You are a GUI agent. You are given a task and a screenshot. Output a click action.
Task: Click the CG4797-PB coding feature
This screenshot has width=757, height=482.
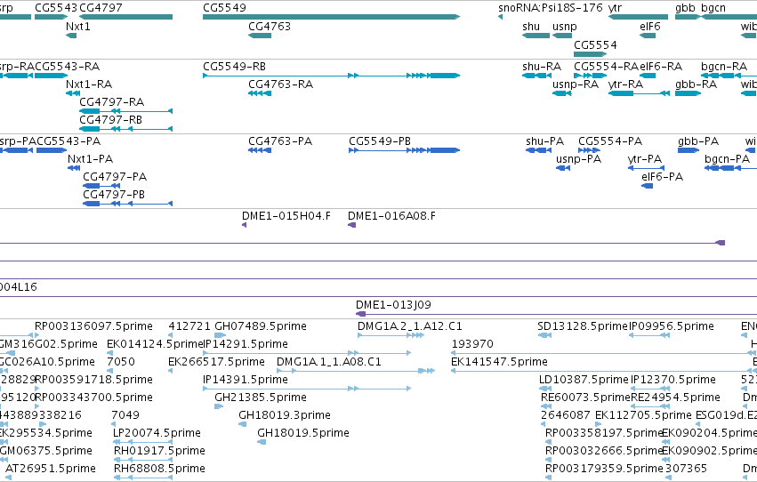[x=127, y=204]
